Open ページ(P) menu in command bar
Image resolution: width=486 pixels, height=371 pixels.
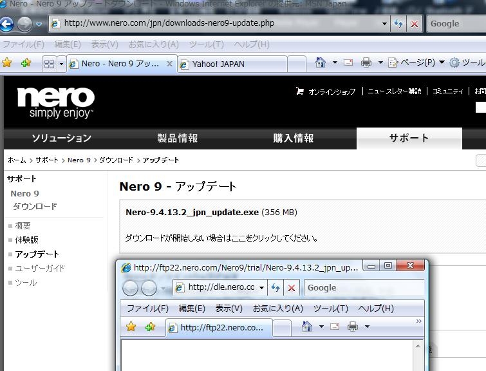pos(416,62)
